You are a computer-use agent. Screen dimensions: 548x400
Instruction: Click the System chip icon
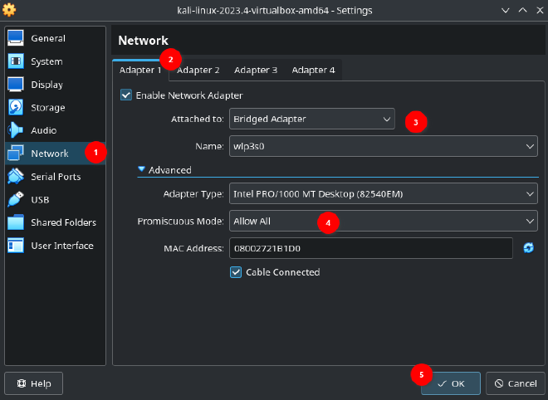16,61
